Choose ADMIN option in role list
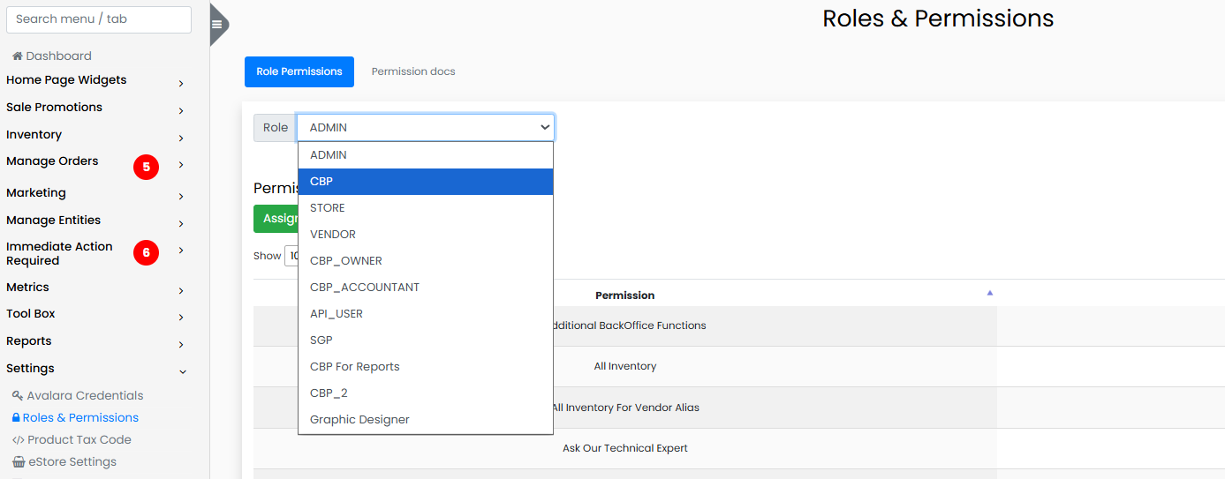The image size is (1225, 479). (426, 155)
